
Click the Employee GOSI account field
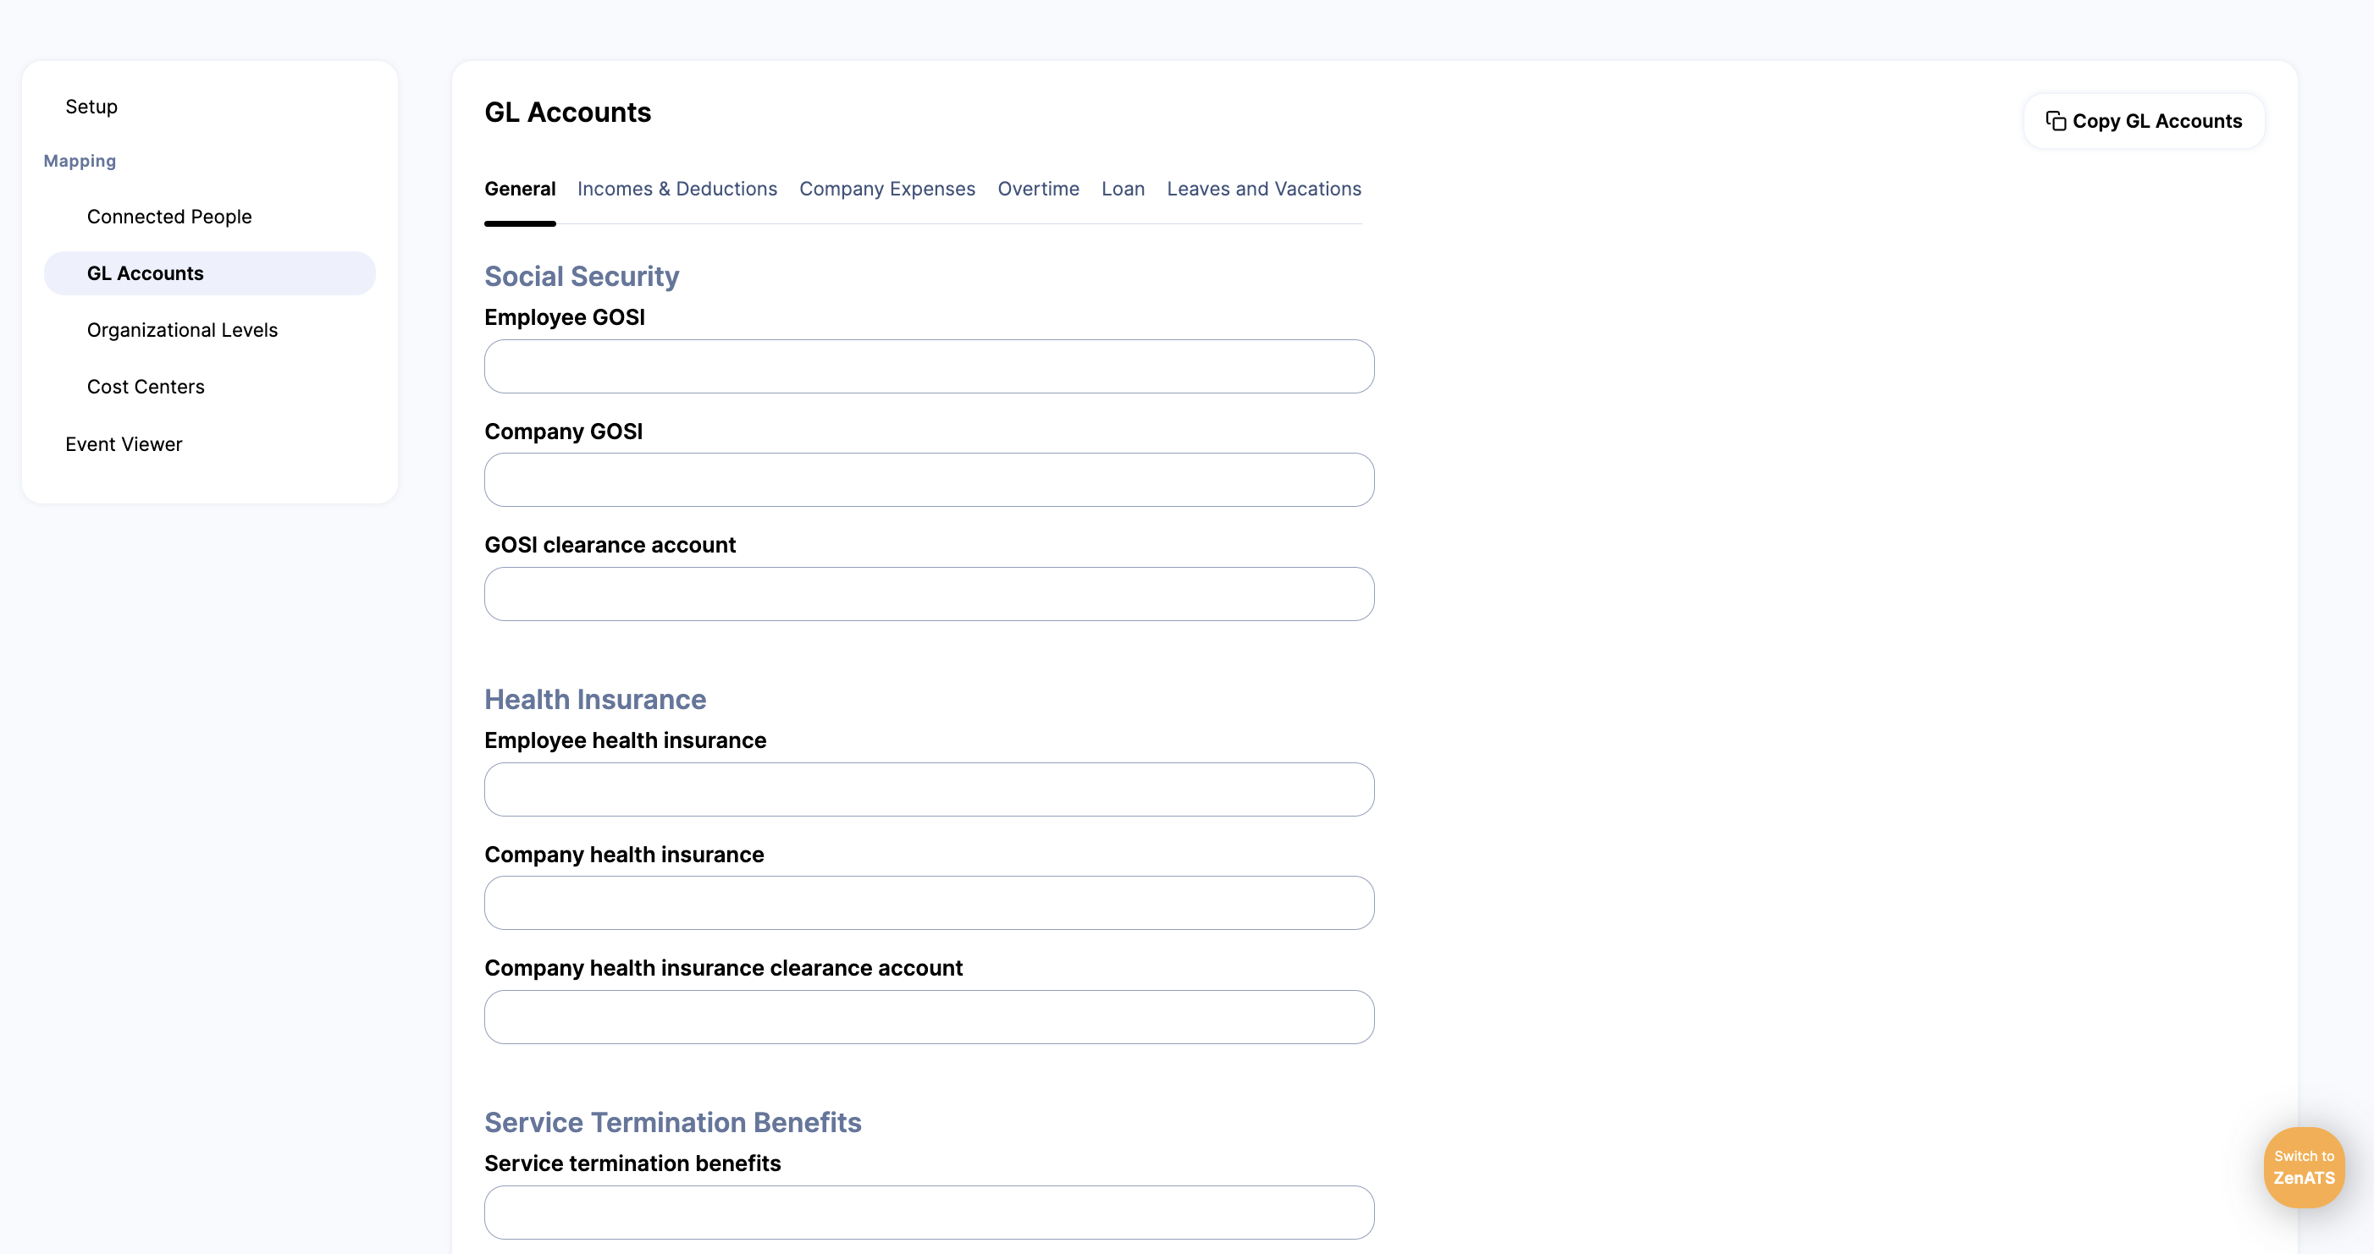(928, 366)
